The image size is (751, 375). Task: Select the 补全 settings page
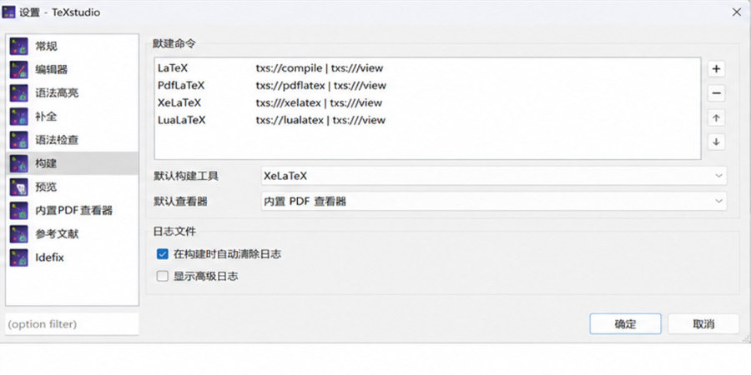click(x=47, y=117)
